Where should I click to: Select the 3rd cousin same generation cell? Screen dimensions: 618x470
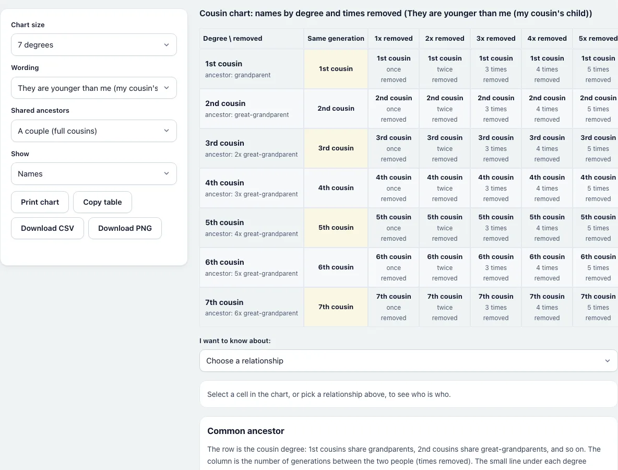336,148
